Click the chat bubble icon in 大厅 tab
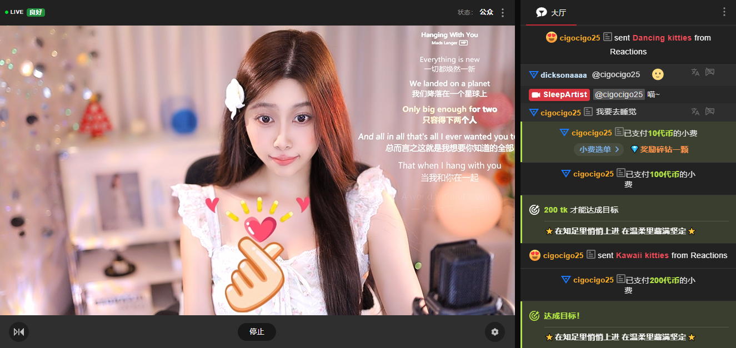 541,12
